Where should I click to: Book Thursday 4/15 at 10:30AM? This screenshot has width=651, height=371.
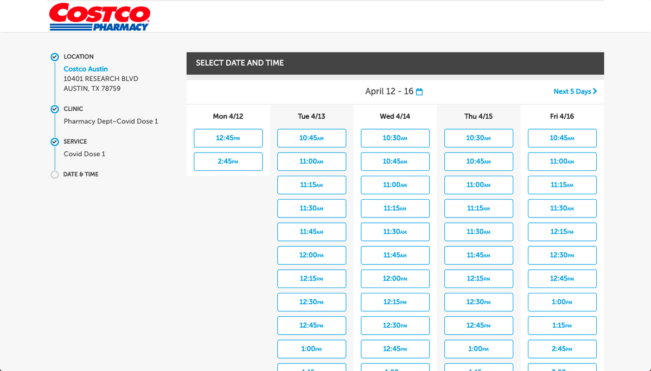[478, 138]
